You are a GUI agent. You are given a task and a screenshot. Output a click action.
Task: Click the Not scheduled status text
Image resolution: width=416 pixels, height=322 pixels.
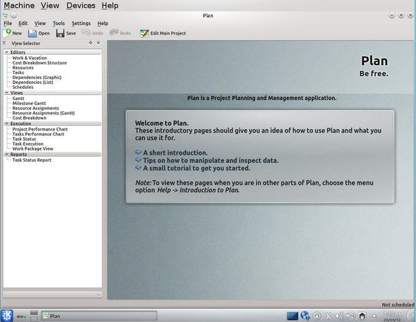[398, 305]
